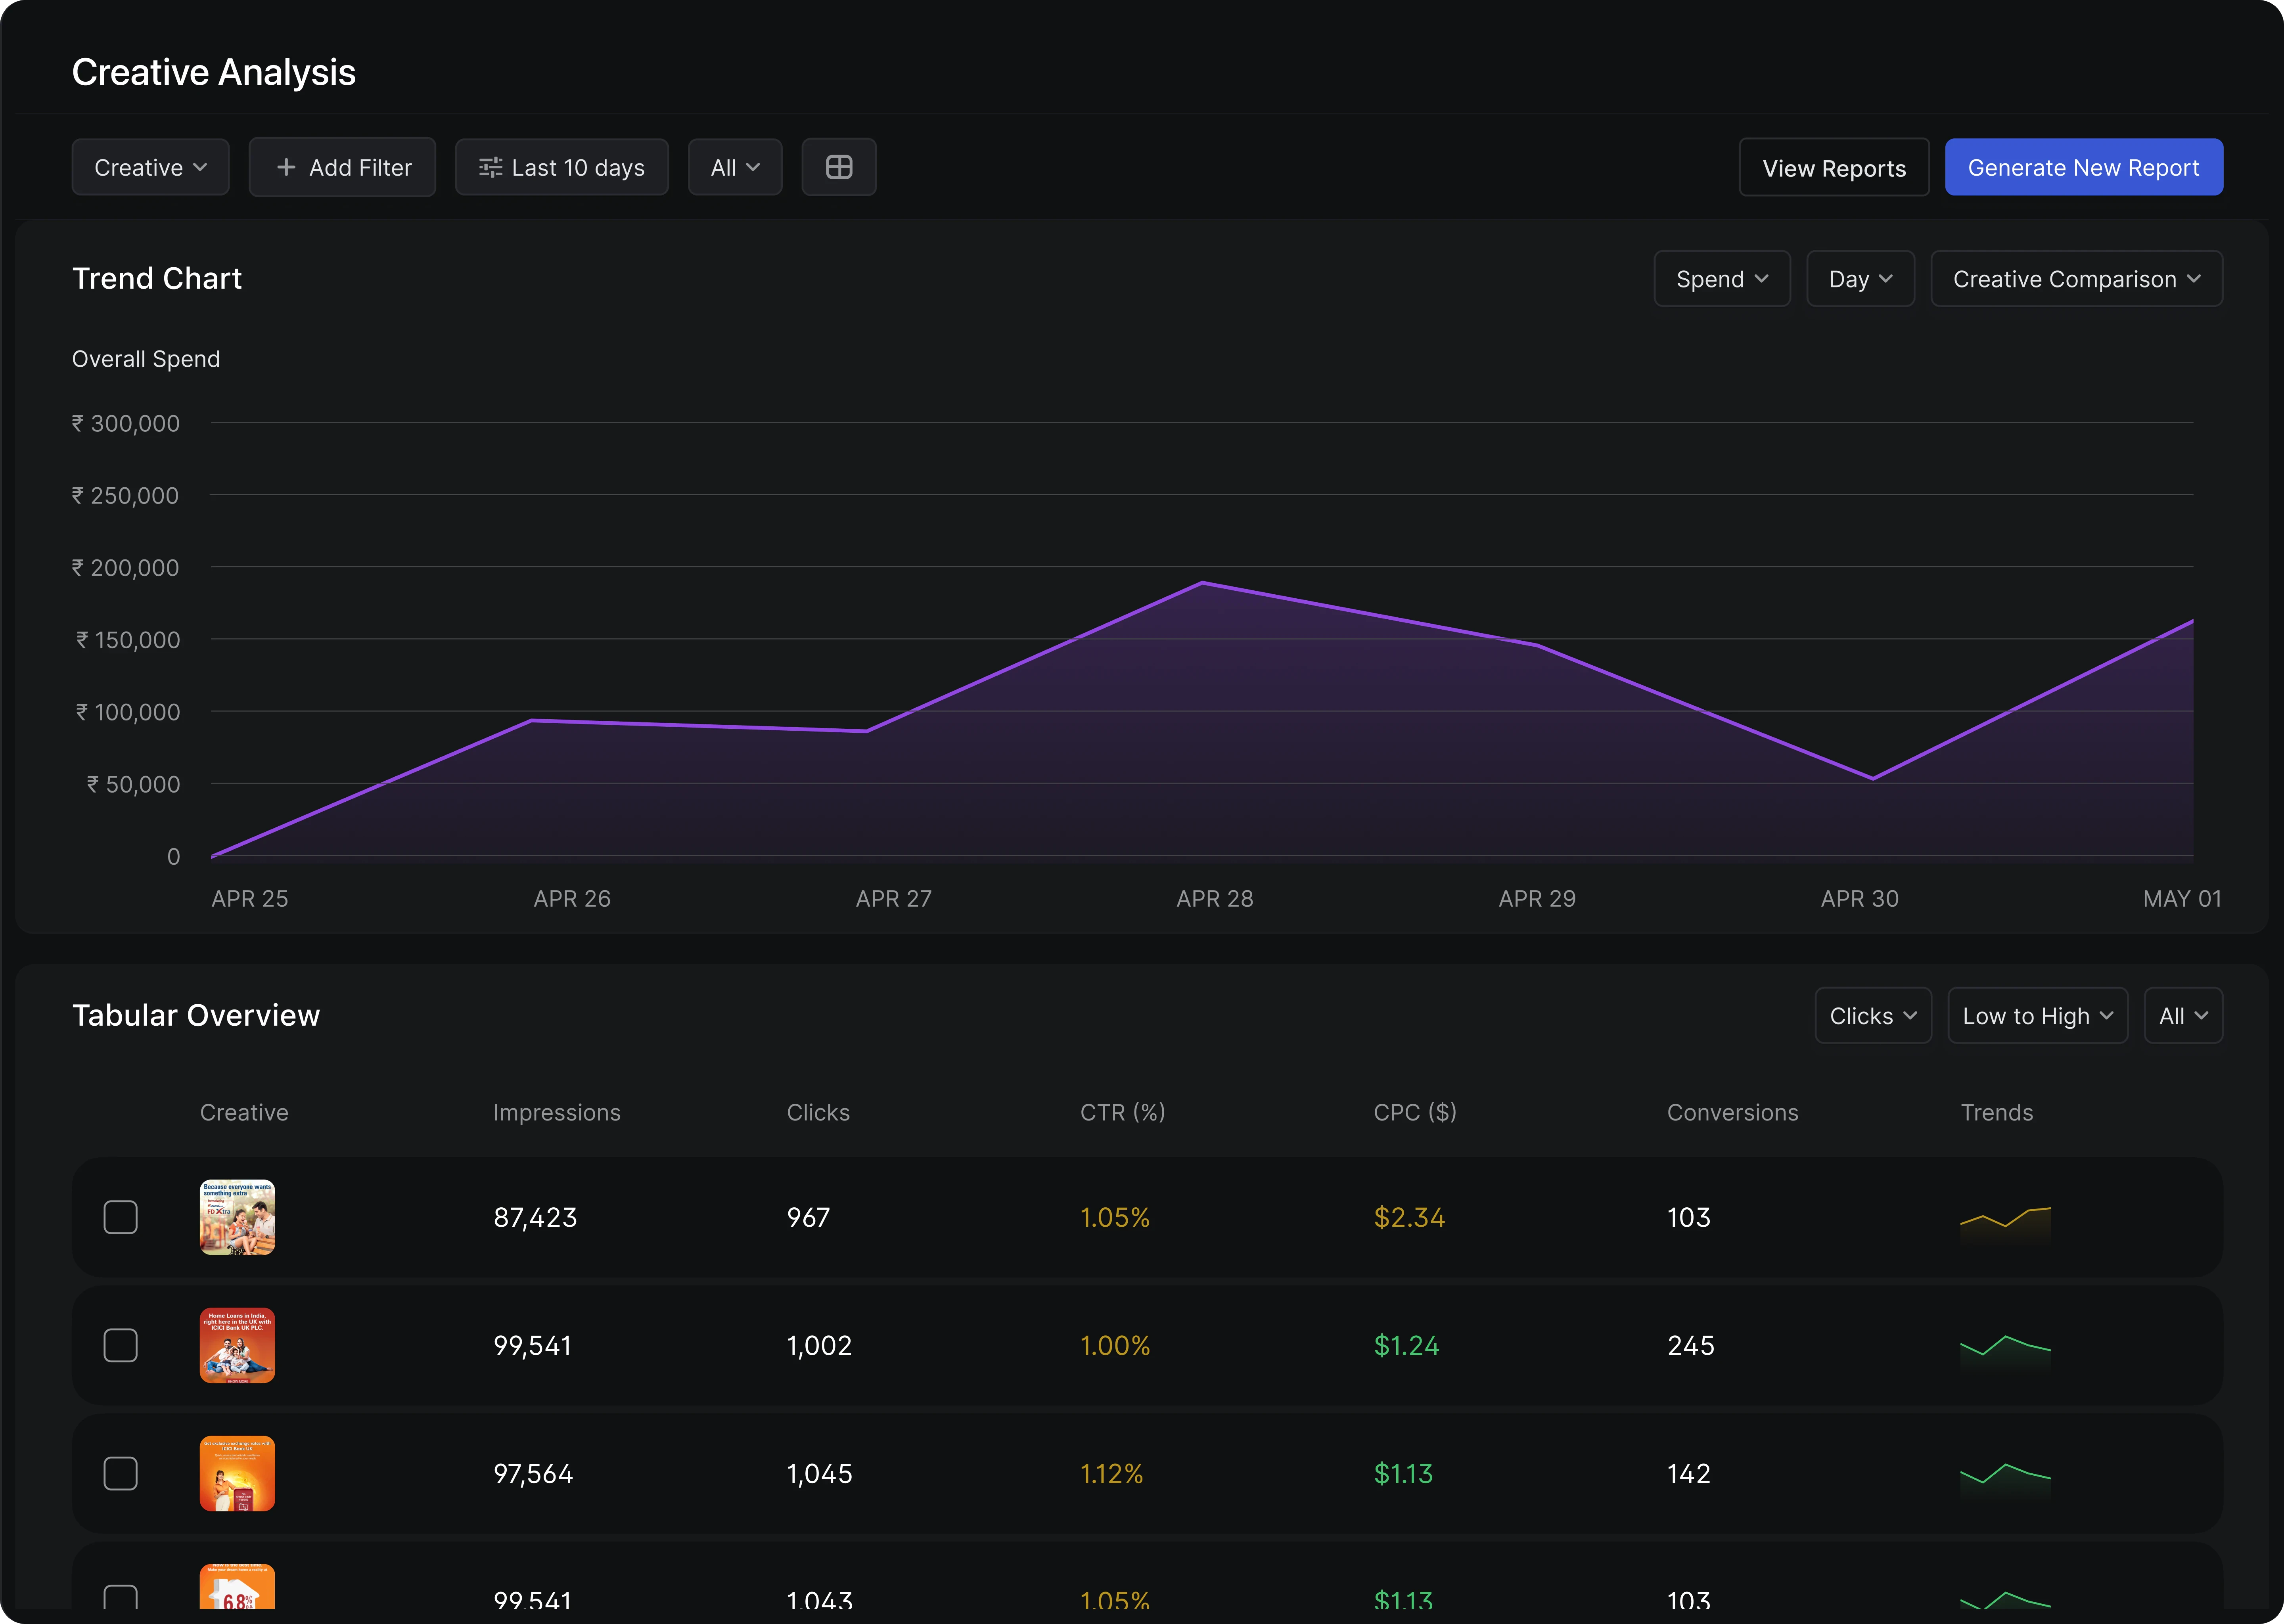This screenshot has width=2284, height=1624.
Task: Tick checkbox for the 1,045 clicks row
Action: click(121, 1473)
